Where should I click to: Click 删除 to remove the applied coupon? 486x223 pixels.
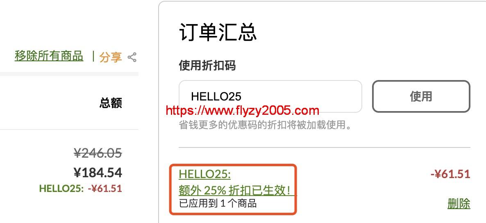(x=459, y=203)
